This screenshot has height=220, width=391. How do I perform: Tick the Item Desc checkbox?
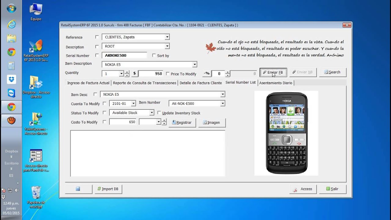[x=95, y=94]
